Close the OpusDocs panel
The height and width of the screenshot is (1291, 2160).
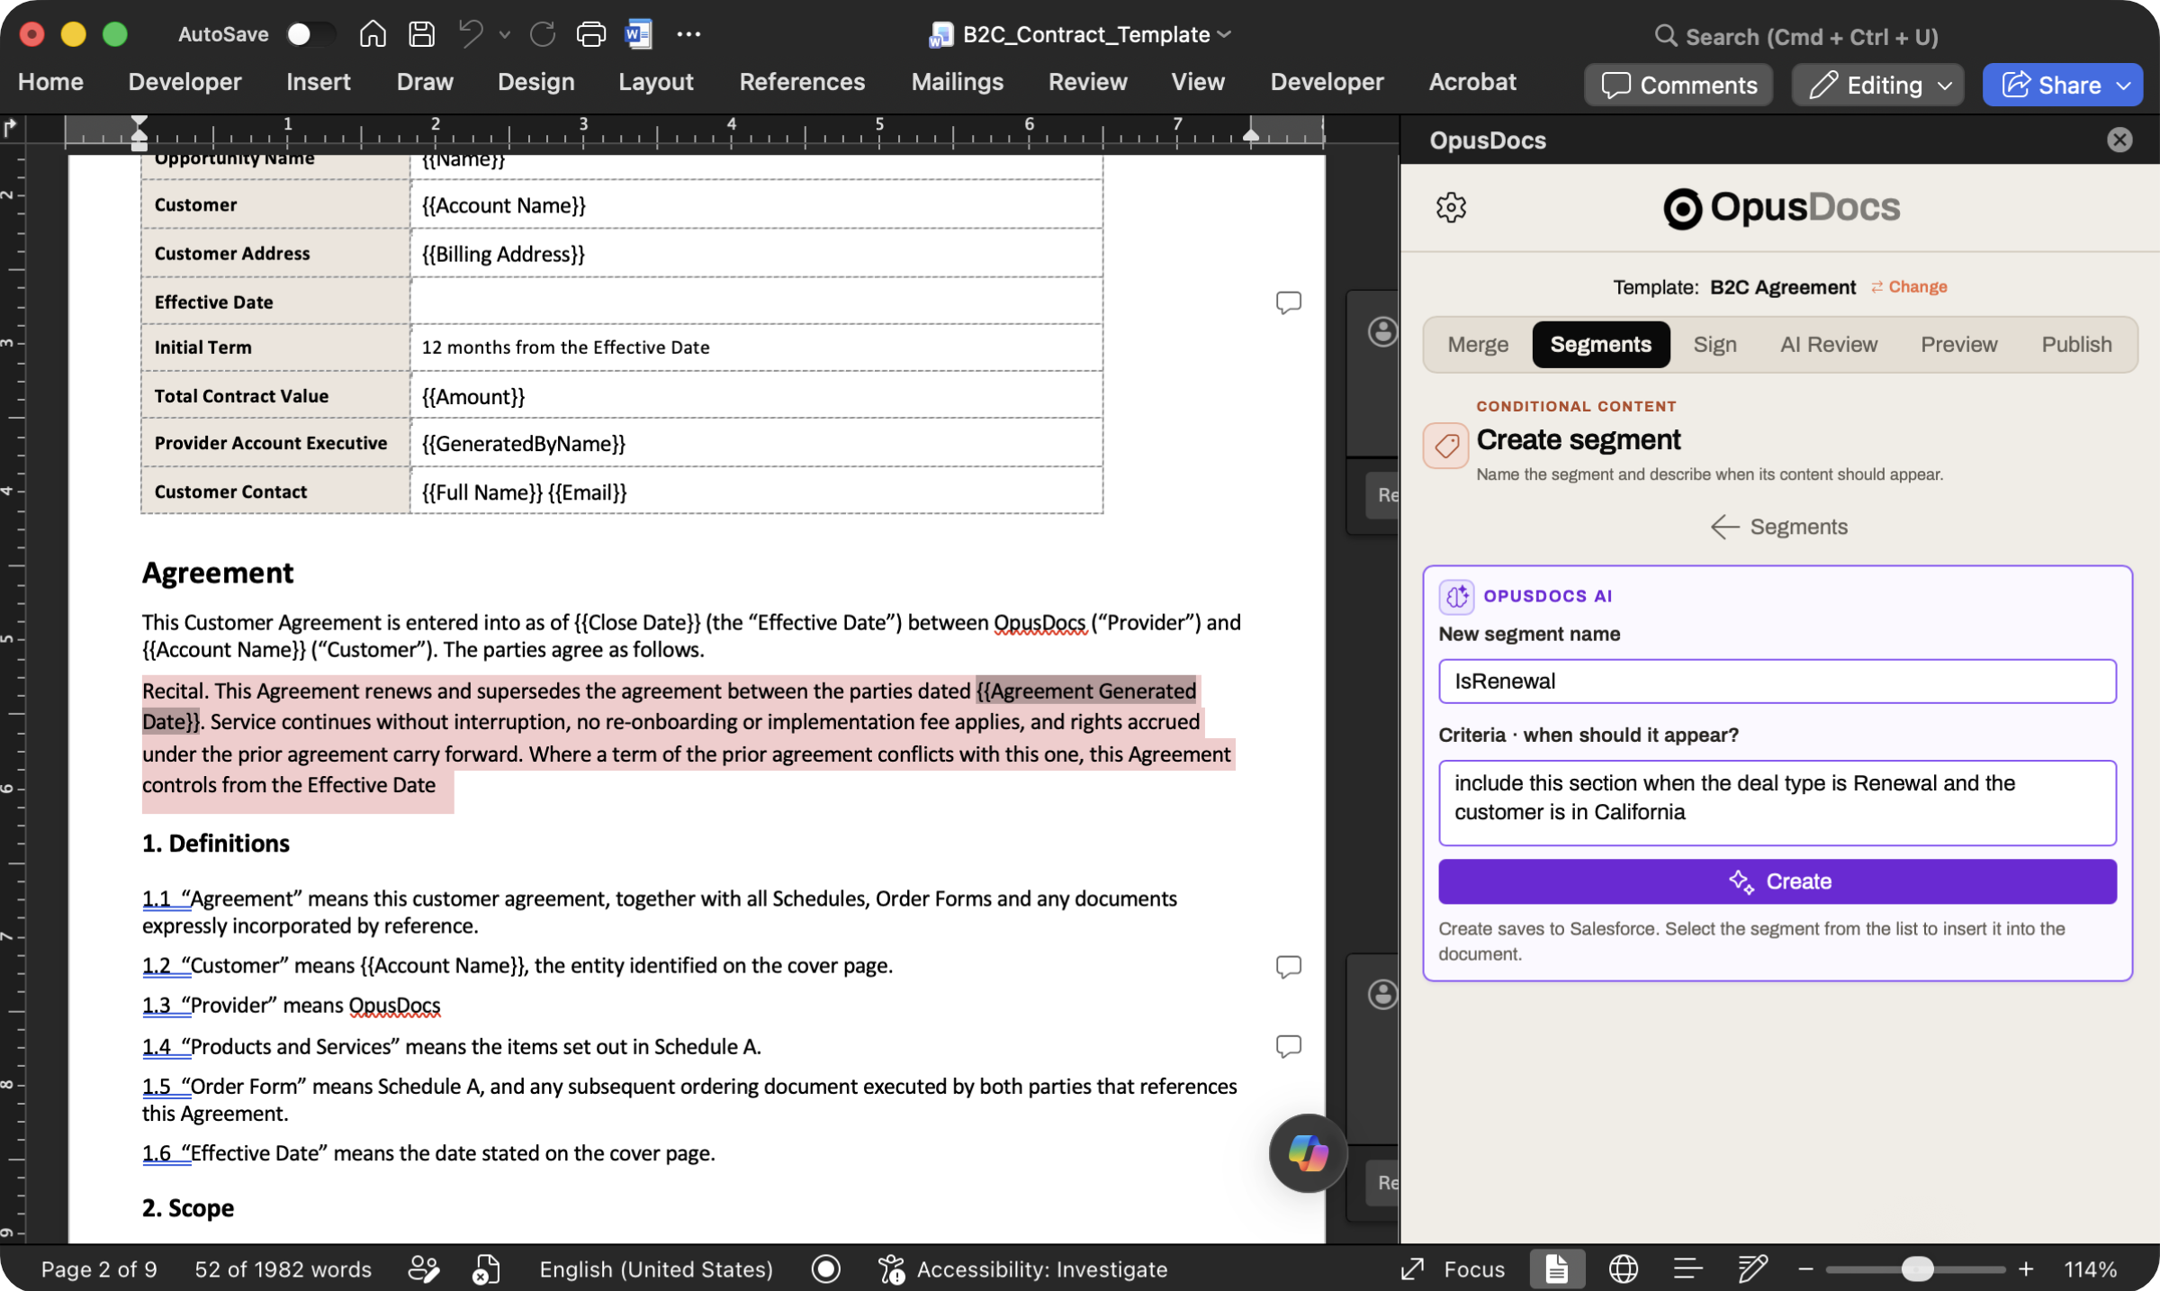(2119, 140)
